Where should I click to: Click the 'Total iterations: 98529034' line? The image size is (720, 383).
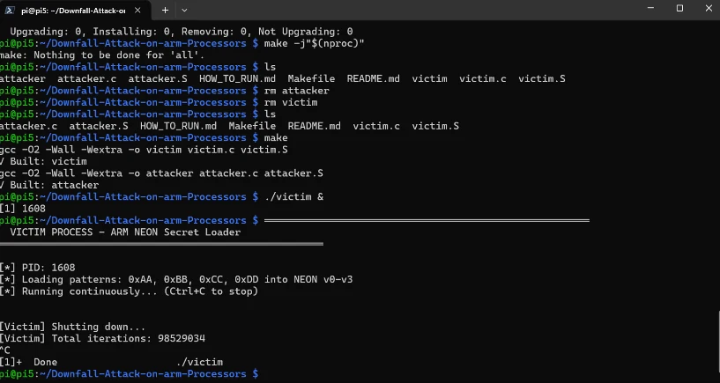pos(102,339)
